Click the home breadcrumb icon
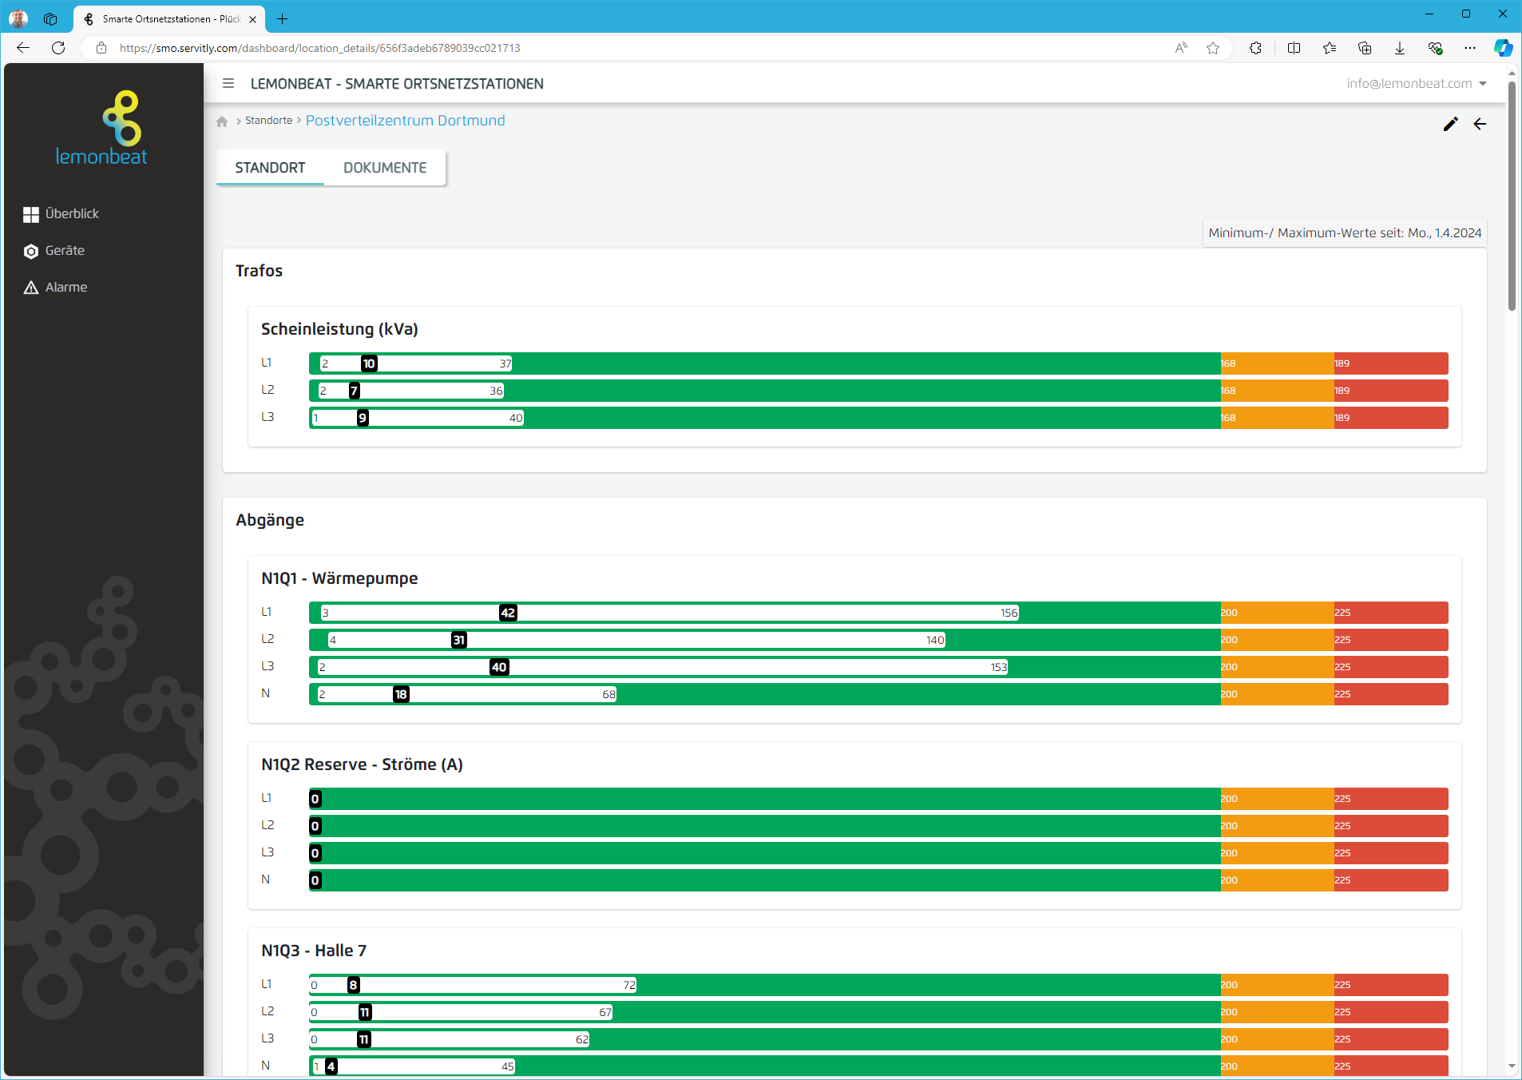The image size is (1522, 1080). (222, 121)
